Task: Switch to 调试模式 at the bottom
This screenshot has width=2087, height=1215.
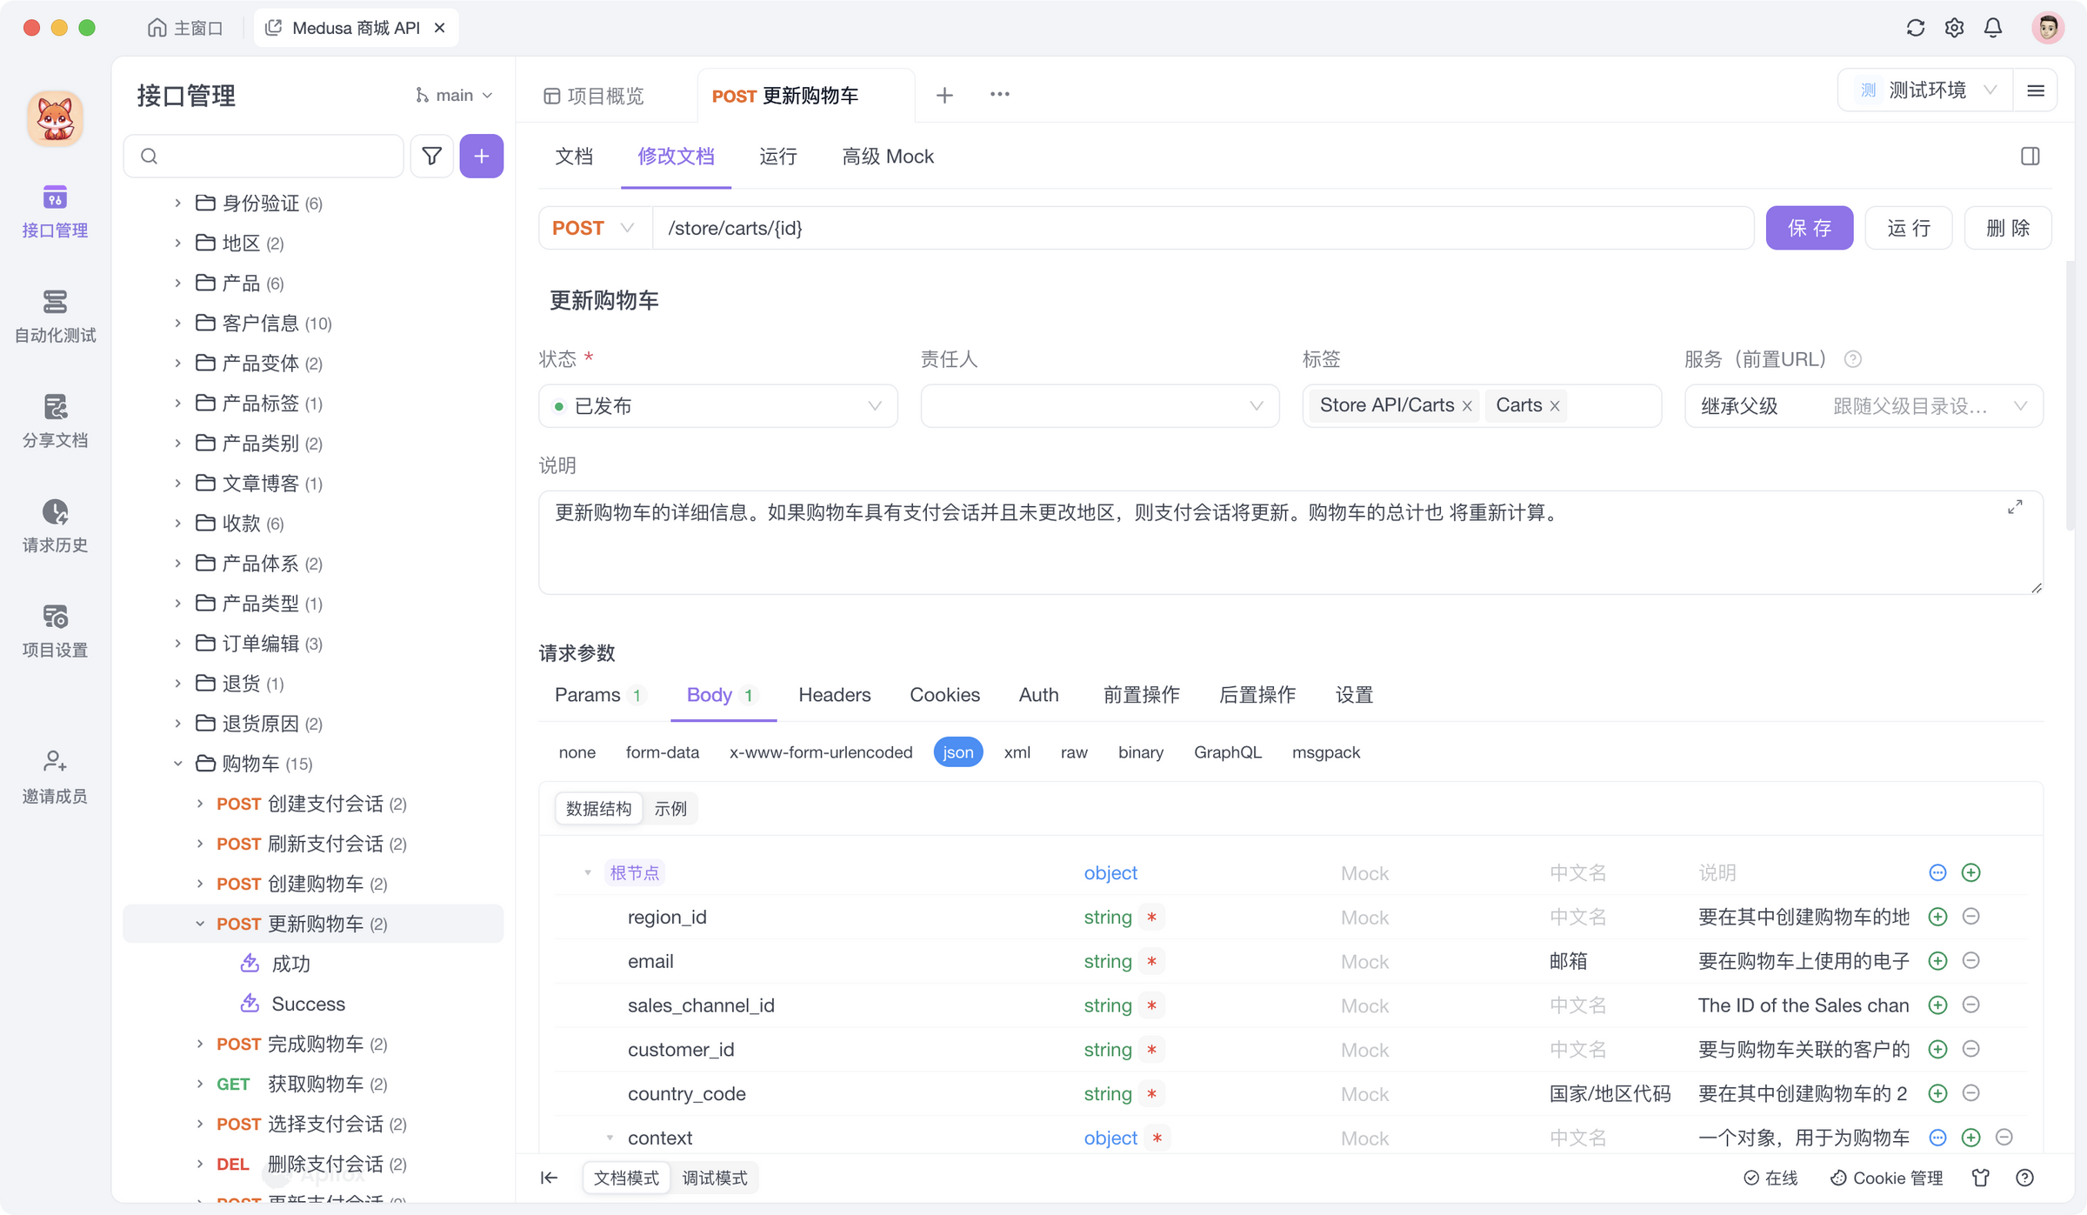Action: click(x=715, y=1178)
